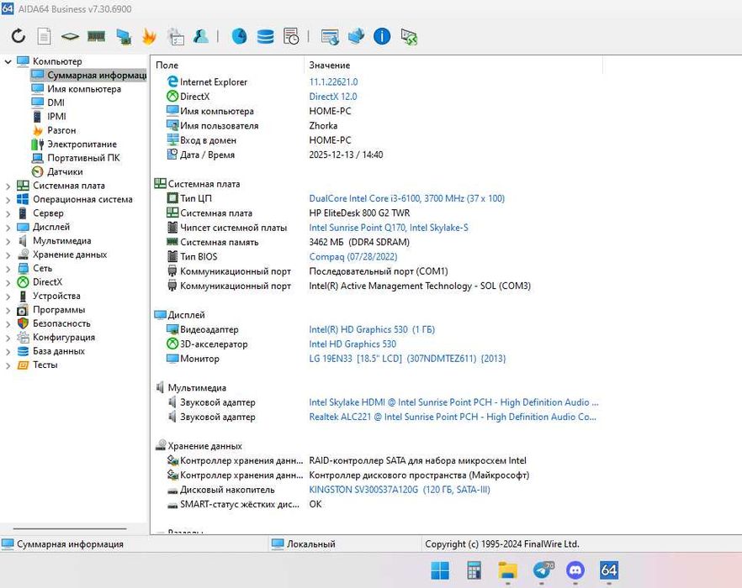Click the window with globe toolbar icon

[x=330, y=36]
